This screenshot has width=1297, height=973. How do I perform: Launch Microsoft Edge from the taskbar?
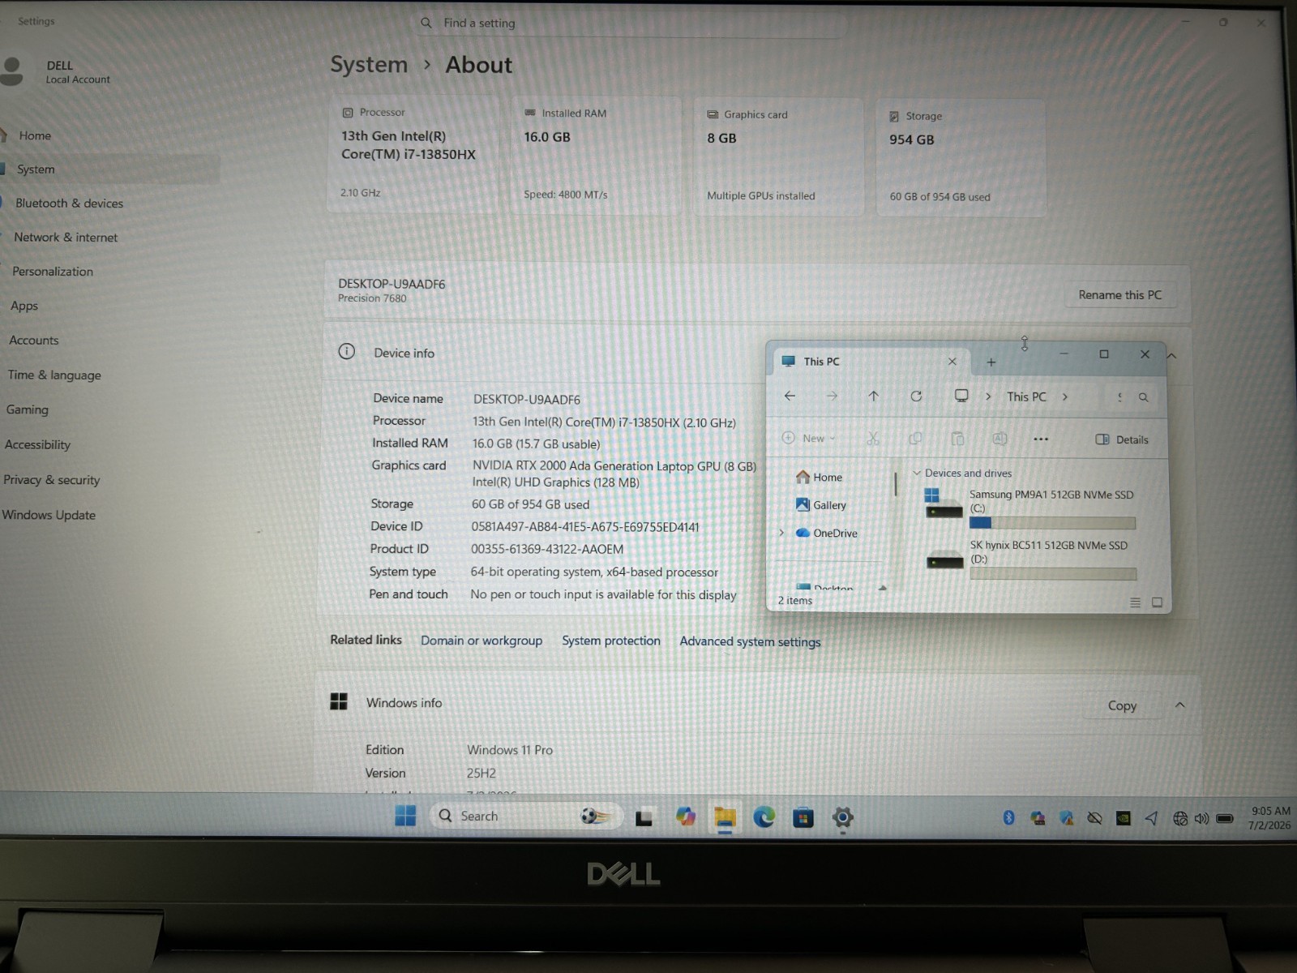pyautogui.click(x=764, y=817)
